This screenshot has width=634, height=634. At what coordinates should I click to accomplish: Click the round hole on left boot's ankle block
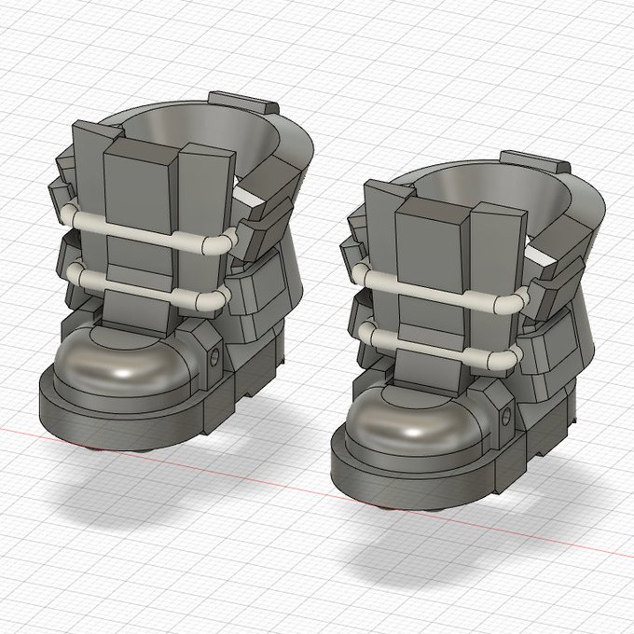coord(214,357)
